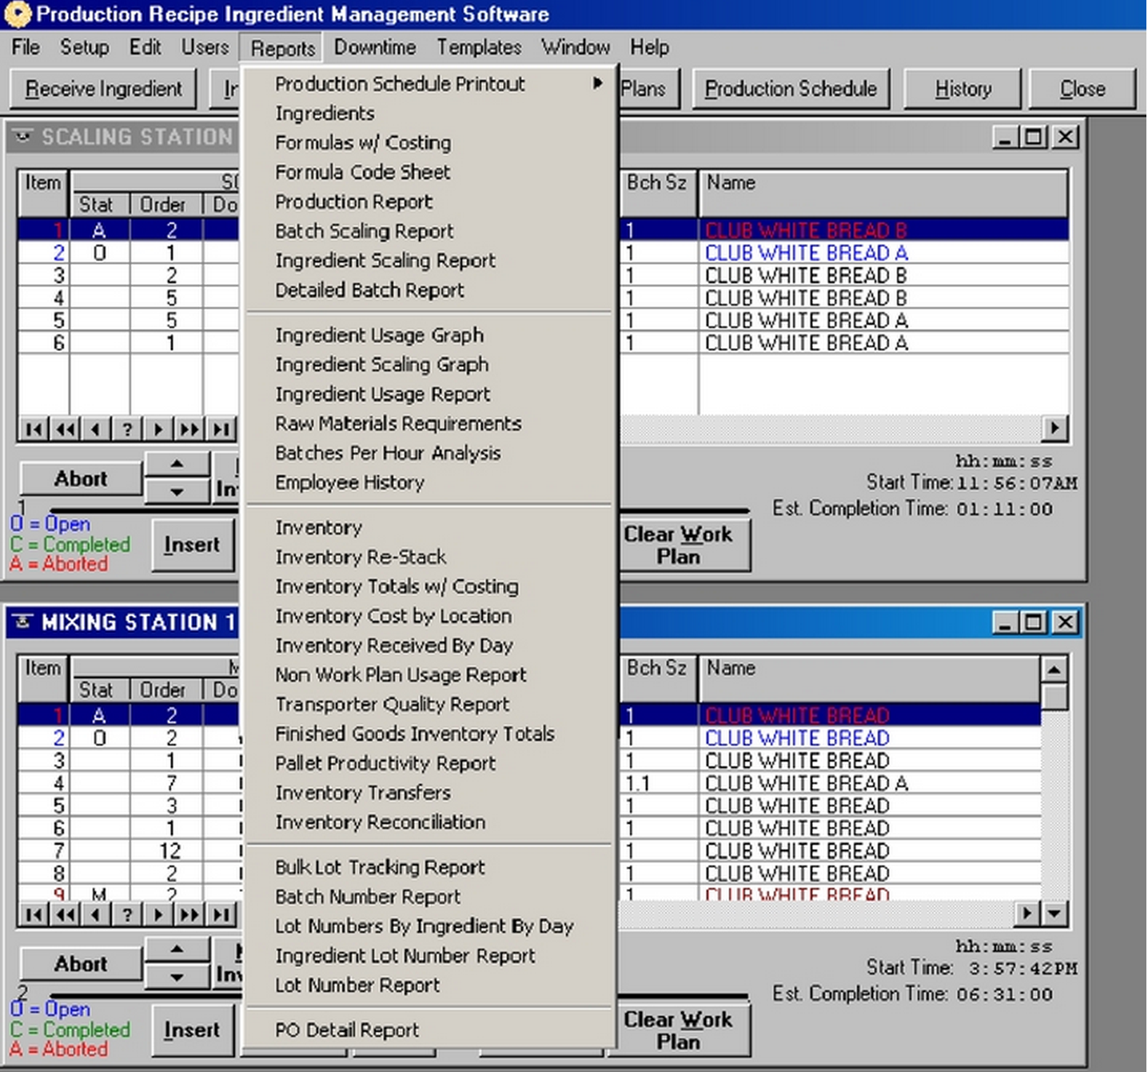Click Clear Work Plan in the Mixing Station panel
Screen dimensions: 1148x1072
679,1030
